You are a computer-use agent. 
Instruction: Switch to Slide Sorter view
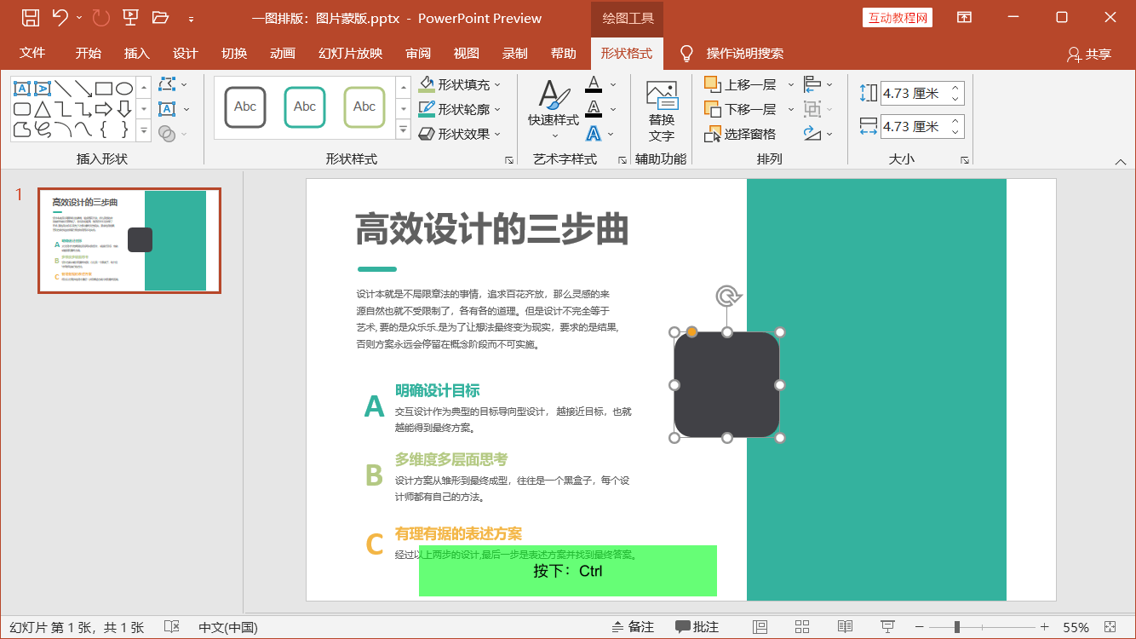coord(802,627)
